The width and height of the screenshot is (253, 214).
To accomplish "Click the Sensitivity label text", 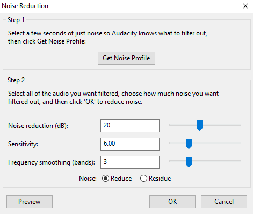I will pos(23,144).
